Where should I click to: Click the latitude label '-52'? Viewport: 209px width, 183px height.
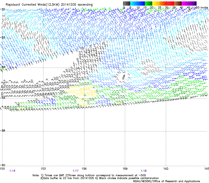coord(3,37)
